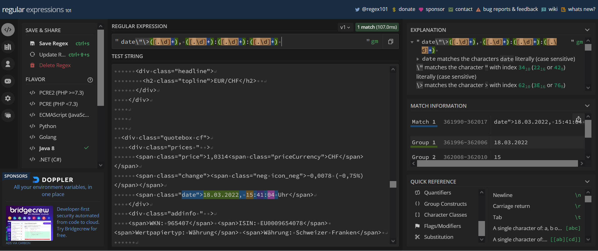The image size is (598, 251).
Task: Copy the regular expression with copy icon
Action: [x=390, y=42]
